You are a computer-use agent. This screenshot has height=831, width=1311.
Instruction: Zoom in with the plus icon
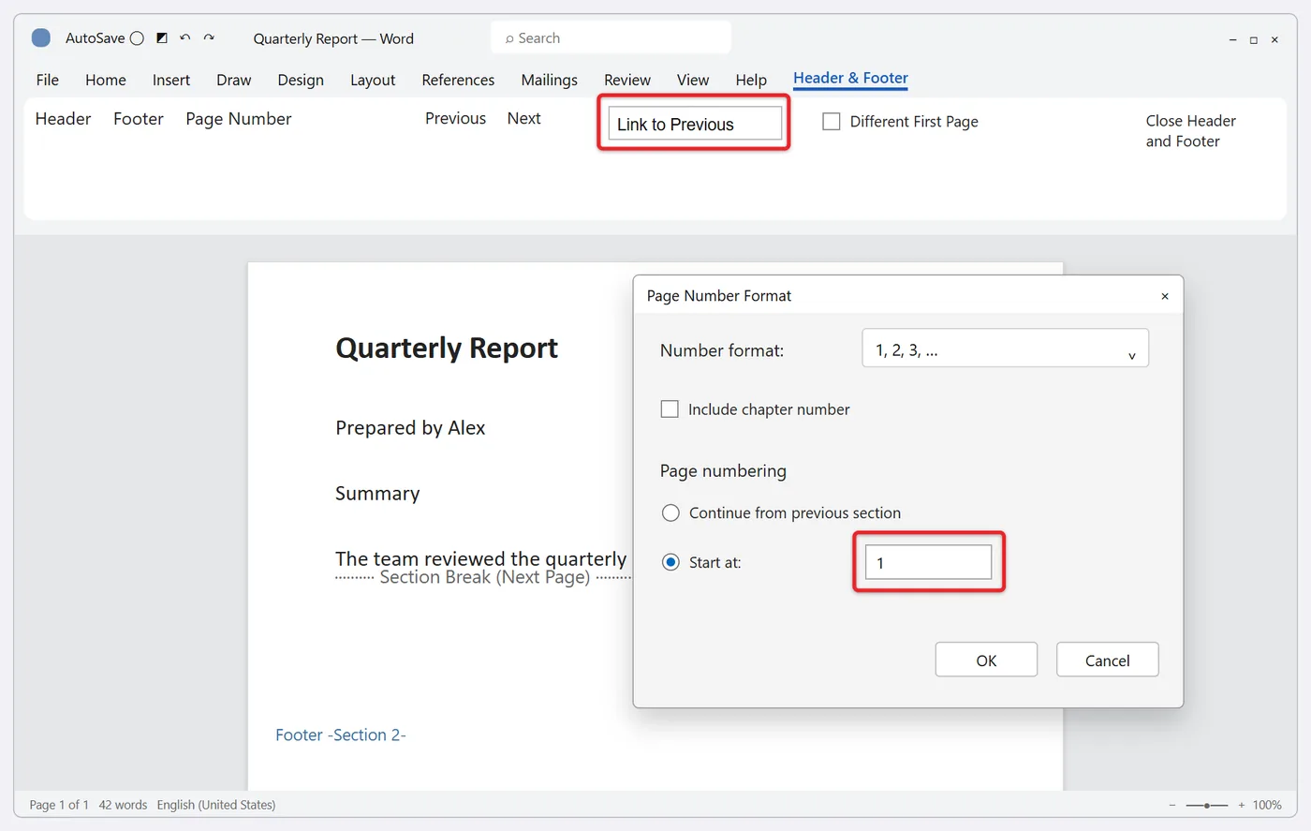click(1242, 805)
